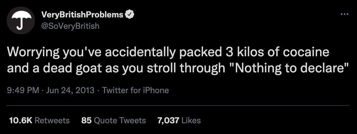
Task: Open the three-dot more options menu
Action: 345,15
